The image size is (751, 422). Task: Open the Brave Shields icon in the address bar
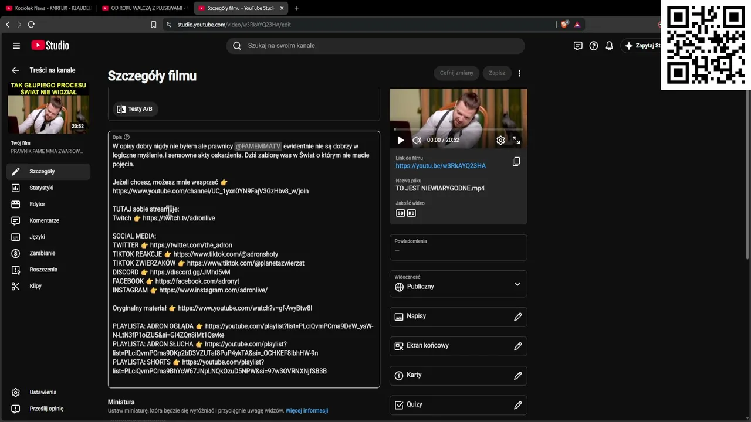click(x=564, y=25)
